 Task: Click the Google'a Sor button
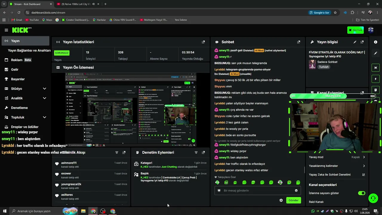[320, 13]
